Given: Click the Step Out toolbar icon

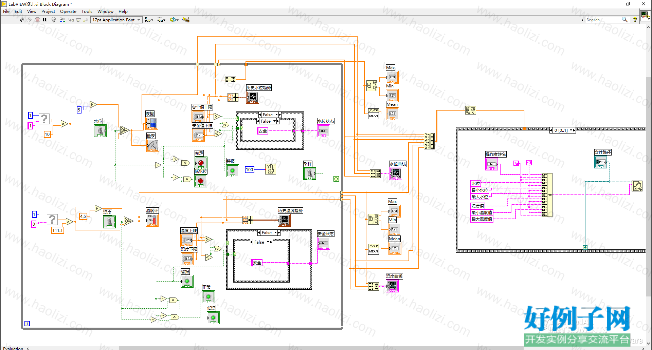Looking at the screenshot, I should pos(85,20).
